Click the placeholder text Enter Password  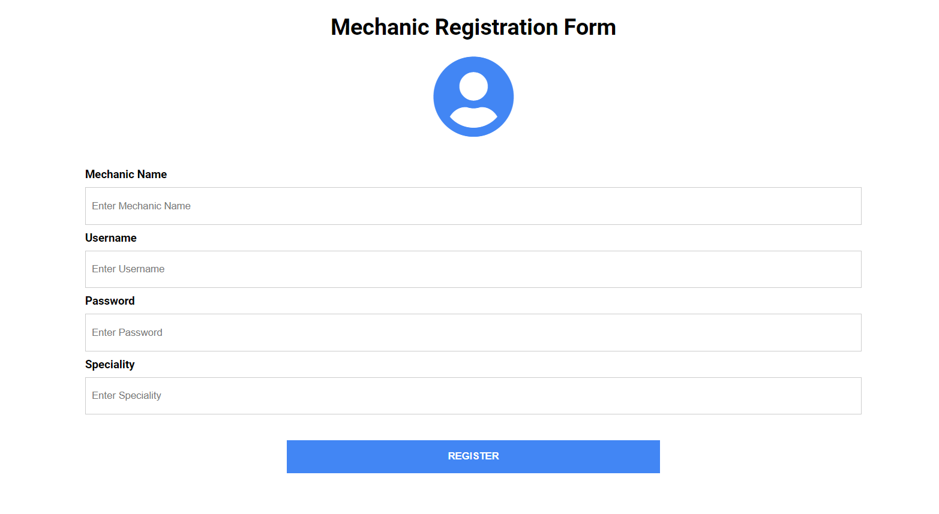(127, 332)
